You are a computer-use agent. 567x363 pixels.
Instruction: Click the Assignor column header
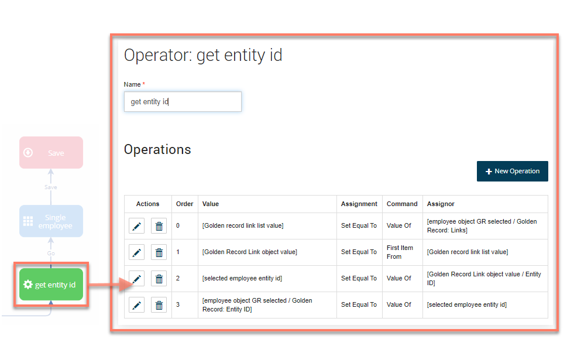click(x=441, y=204)
